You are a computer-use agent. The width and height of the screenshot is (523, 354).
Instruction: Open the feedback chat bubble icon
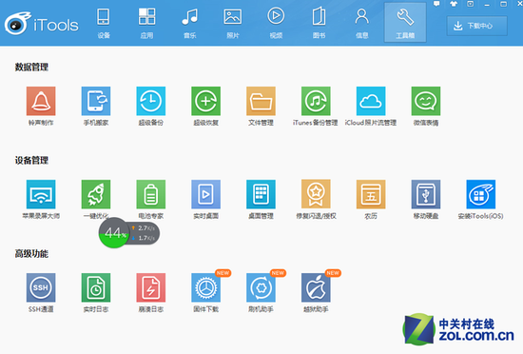436,4
